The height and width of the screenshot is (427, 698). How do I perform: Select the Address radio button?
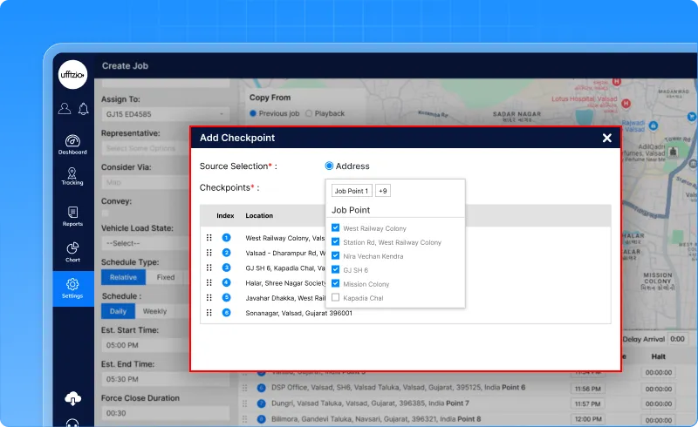pyautogui.click(x=330, y=166)
